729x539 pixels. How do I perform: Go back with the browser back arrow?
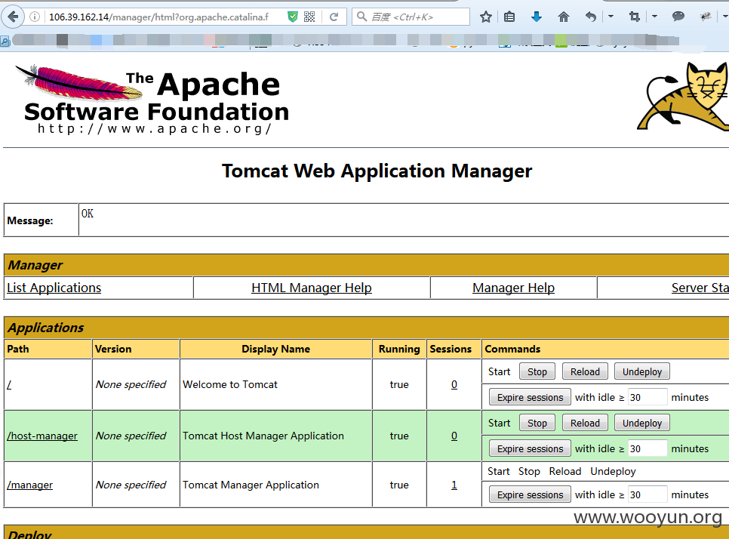(x=13, y=17)
